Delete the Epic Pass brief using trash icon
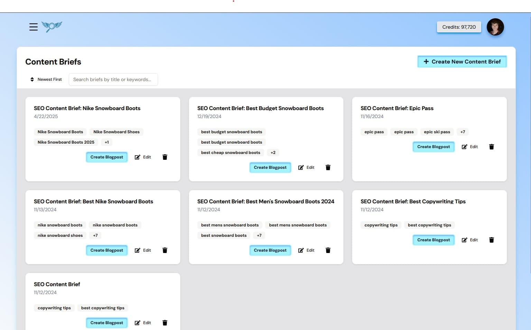 coord(491,147)
